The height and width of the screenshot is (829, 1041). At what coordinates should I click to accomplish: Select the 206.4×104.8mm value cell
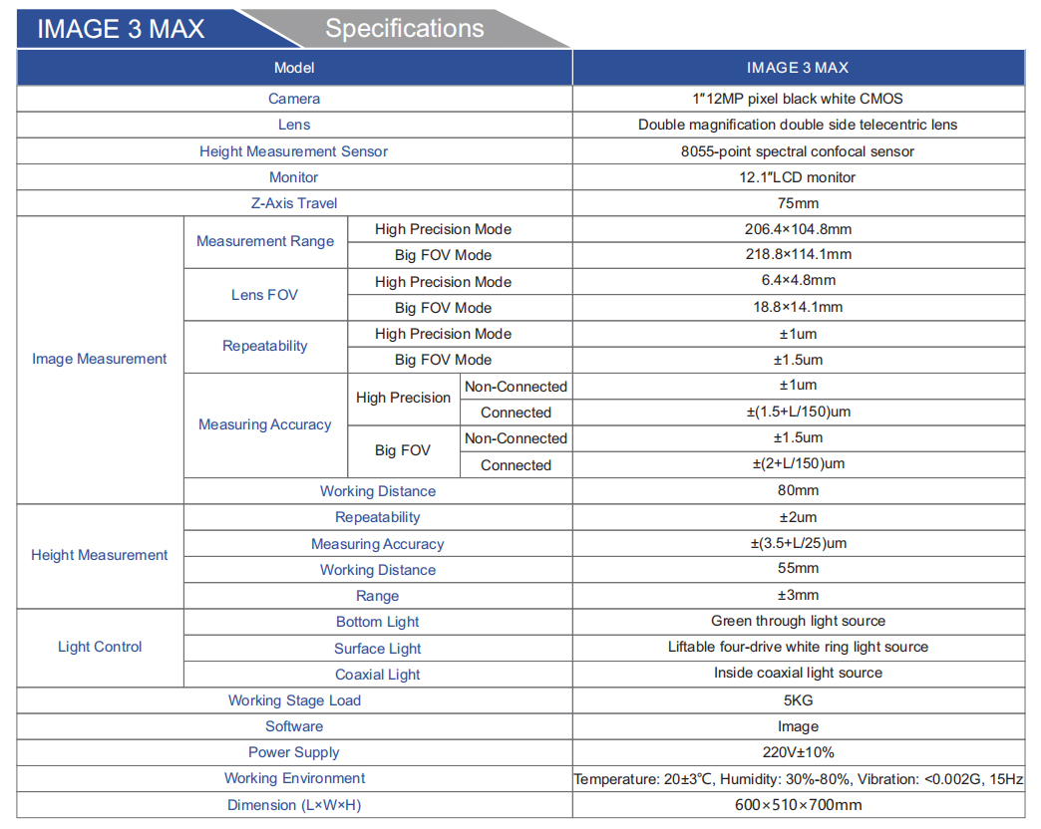[798, 229]
